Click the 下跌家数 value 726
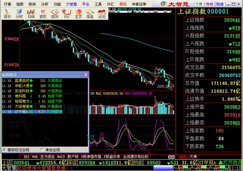Viewport: 243px width, 171px height. coord(220,147)
